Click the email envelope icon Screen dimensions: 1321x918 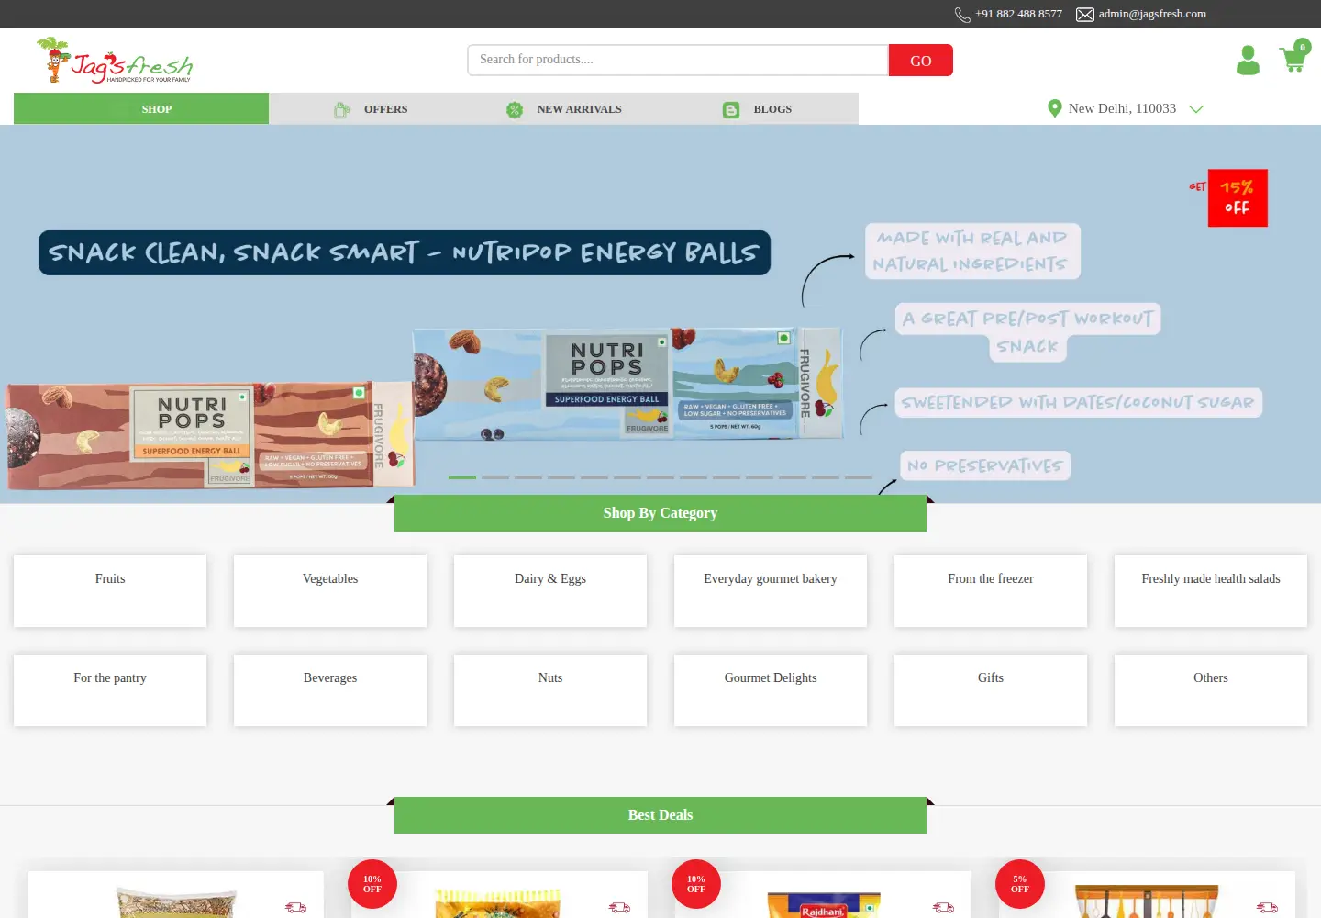coord(1085,15)
